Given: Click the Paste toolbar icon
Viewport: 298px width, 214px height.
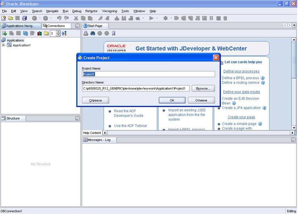Looking at the screenshot, I should tap(90, 18).
